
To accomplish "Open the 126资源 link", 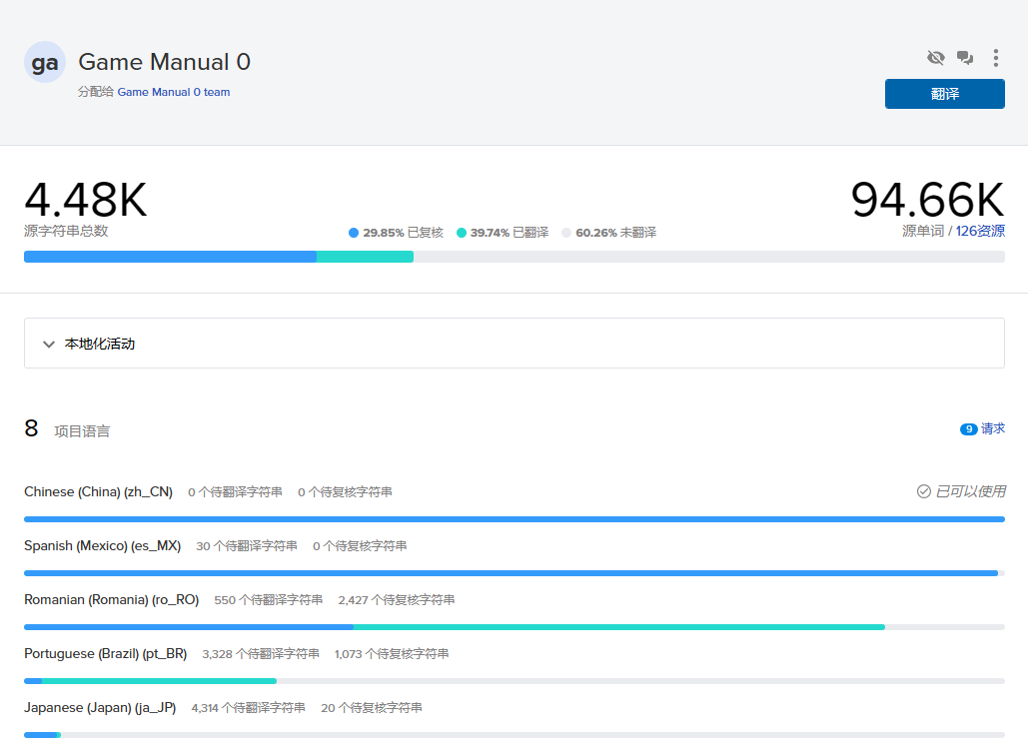I will [x=980, y=231].
